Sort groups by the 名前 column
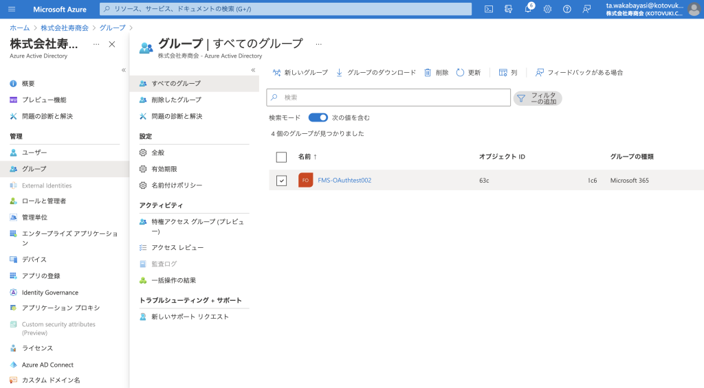Viewport: 704px width, 388px height. [307, 157]
